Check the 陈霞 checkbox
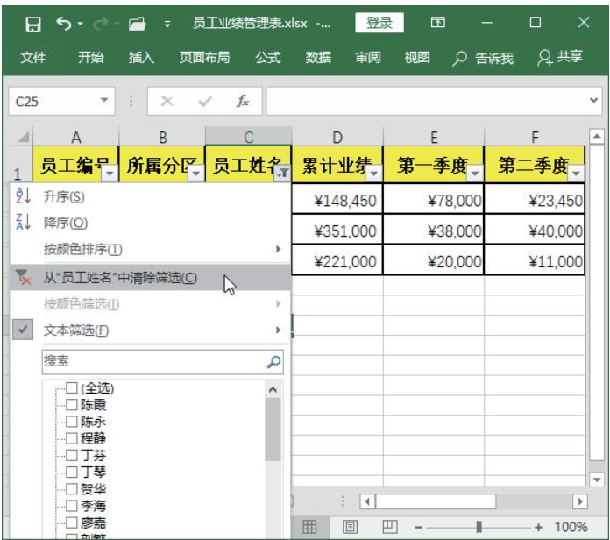Viewport: 610px width, 540px height. [71, 405]
